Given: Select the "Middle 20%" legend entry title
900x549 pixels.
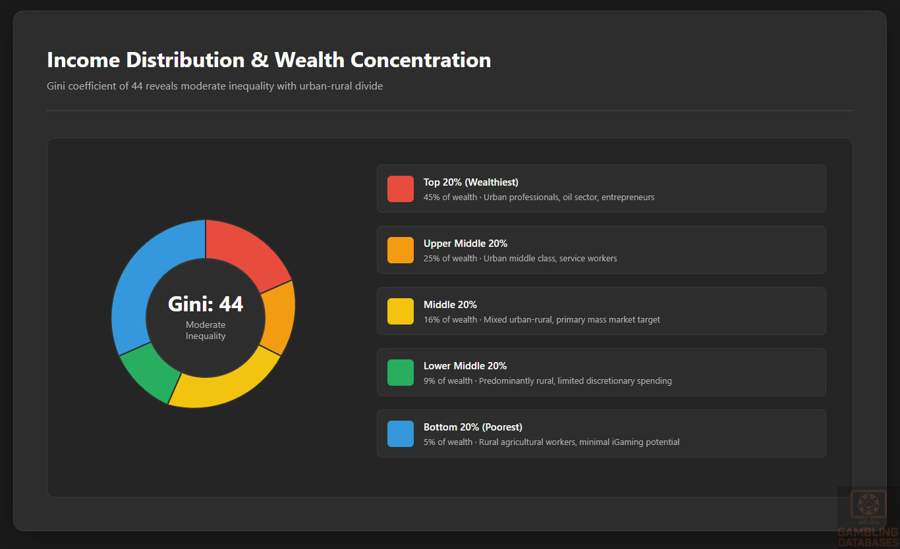Looking at the screenshot, I should click(450, 305).
